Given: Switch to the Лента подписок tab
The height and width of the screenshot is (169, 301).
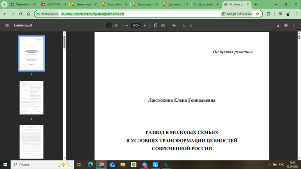Looking at the screenshot, I should pyautogui.click(x=85, y=4).
